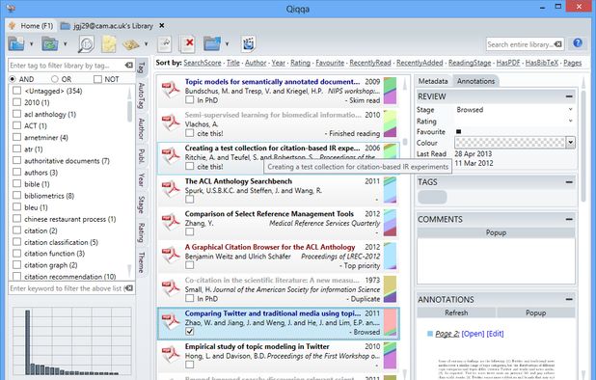
Task: Check the acl anthology (1) tag
Action: click(16, 114)
